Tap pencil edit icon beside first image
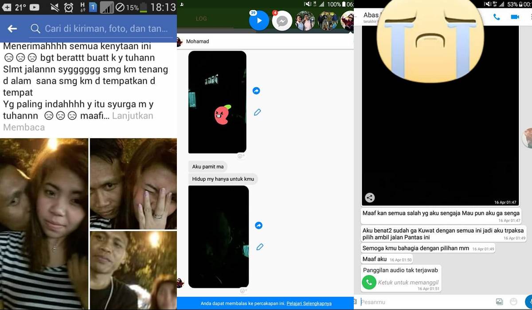 tap(257, 112)
